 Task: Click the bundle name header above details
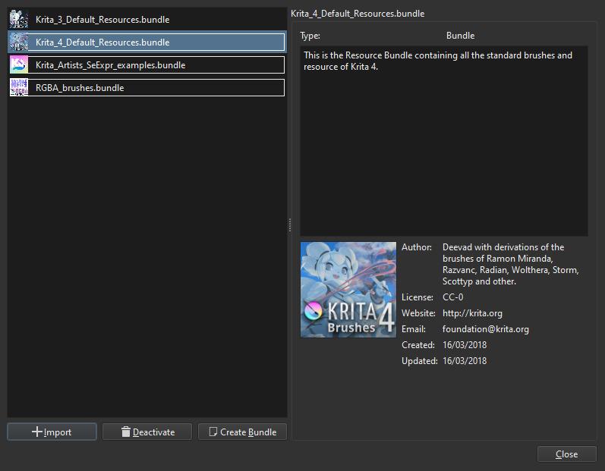[x=358, y=14]
